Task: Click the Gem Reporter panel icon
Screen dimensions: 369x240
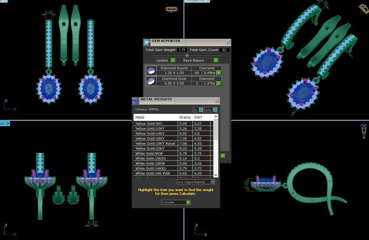Action: click(147, 43)
